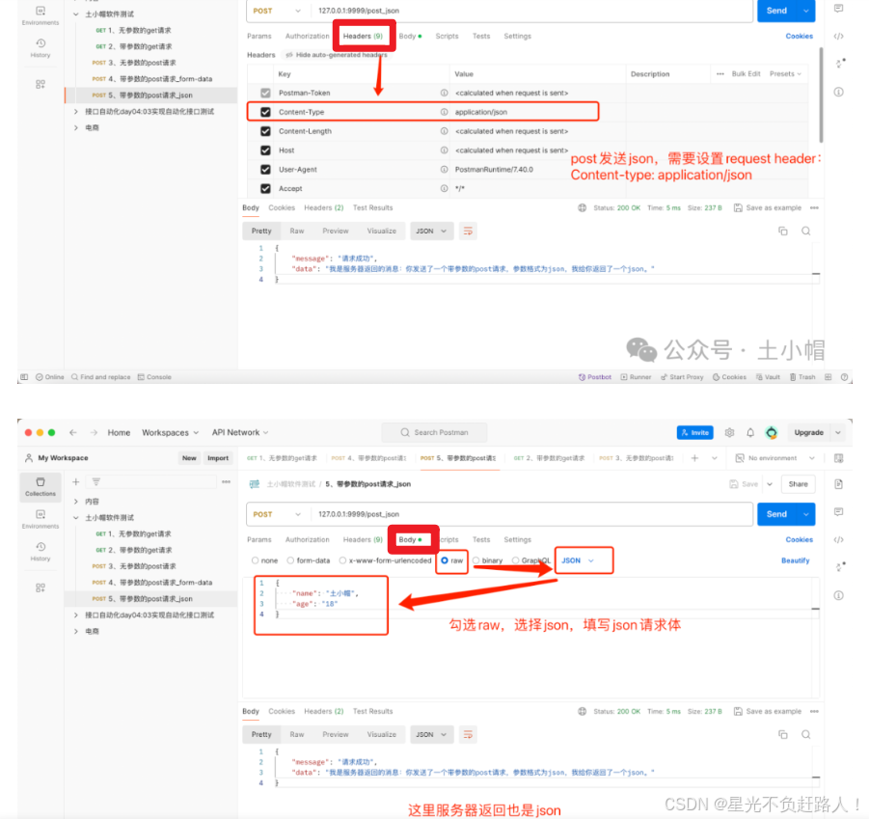
Task: Click the Share button
Action: pyautogui.click(x=798, y=484)
